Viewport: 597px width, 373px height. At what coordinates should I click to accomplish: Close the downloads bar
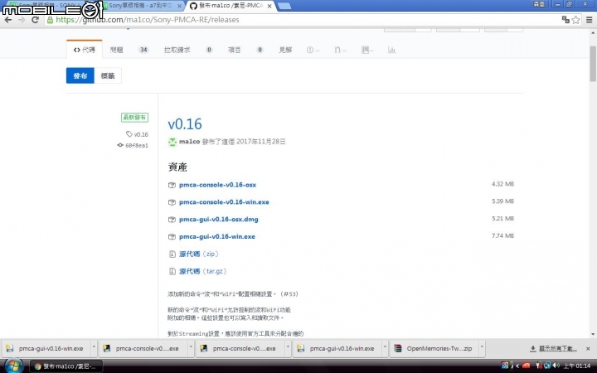tap(588, 348)
